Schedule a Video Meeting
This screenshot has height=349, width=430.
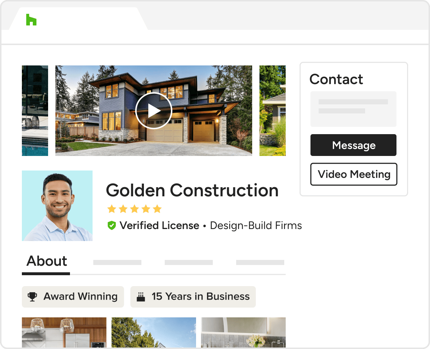pyautogui.click(x=353, y=174)
